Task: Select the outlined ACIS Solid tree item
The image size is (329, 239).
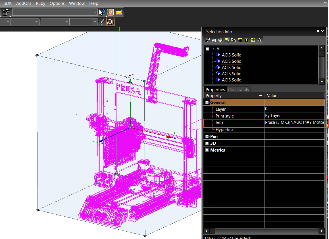Action: 232,67
